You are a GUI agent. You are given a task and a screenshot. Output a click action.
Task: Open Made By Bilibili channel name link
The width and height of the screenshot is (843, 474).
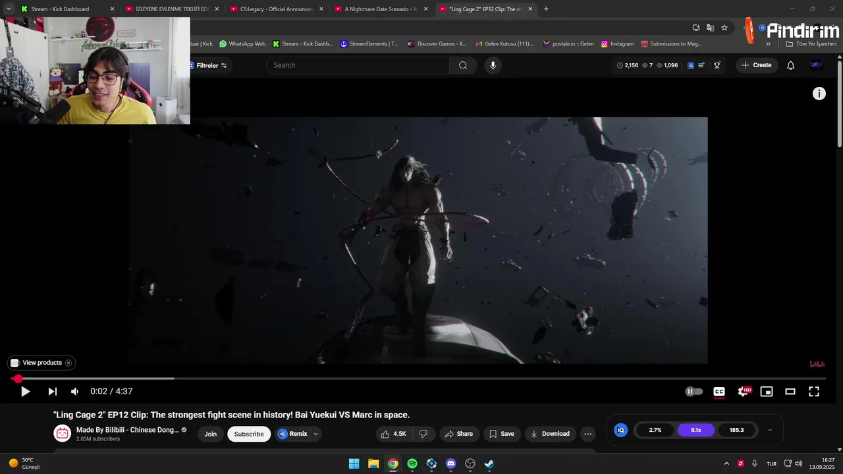click(128, 430)
